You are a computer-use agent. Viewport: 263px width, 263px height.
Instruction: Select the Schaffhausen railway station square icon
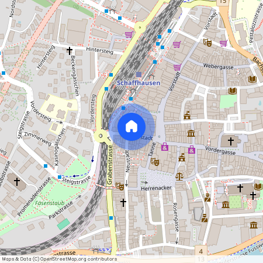[139, 74]
